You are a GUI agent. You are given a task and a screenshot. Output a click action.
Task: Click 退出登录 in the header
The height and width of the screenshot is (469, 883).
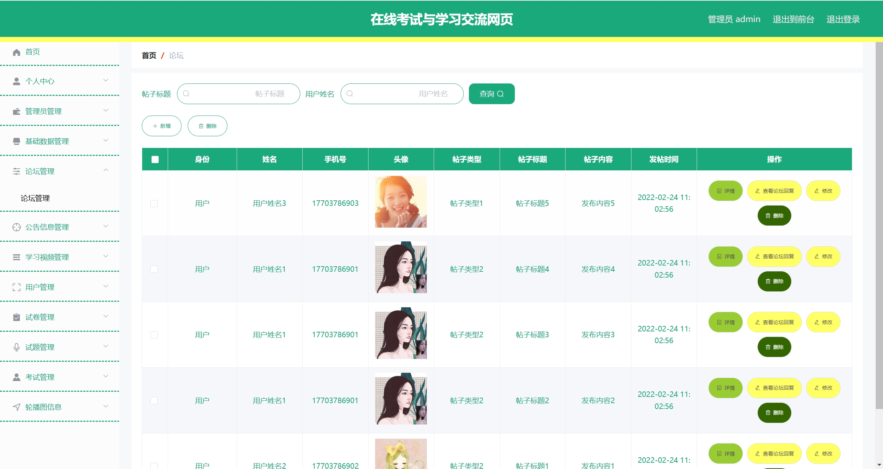tap(843, 19)
